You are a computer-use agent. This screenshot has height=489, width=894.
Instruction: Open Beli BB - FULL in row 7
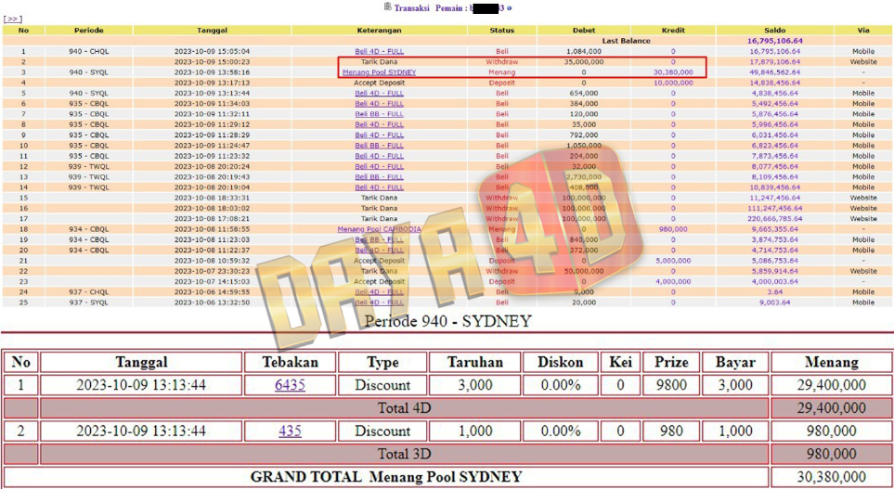(x=379, y=113)
